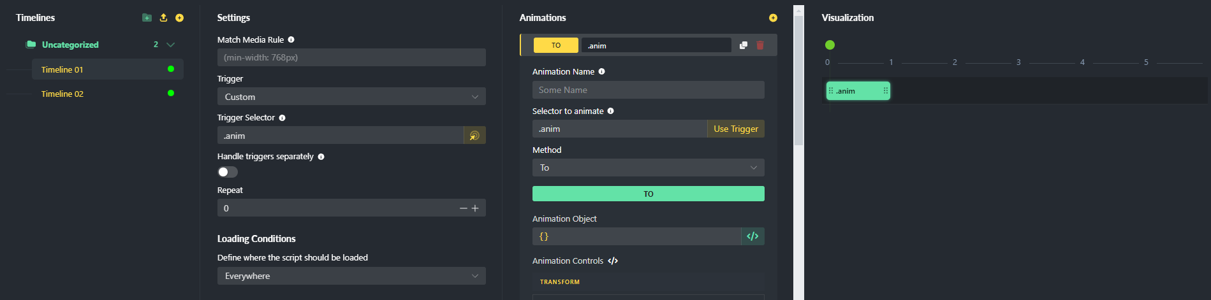
Task: Toggle Timeline 02 green status dot
Action: point(171,93)
